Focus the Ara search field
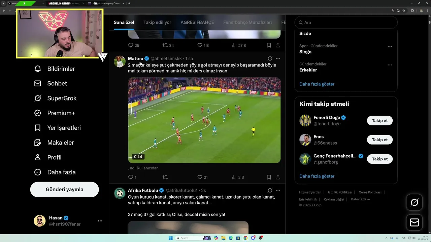Image resolution: width=431 pixels, height=242 pixels. coord(346,23)
